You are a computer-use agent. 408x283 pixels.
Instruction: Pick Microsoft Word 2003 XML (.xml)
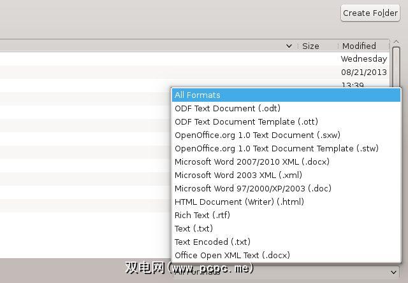pos(286,175)
